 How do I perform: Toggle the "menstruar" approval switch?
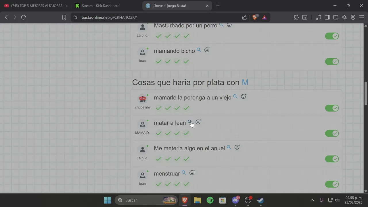click(332, 184)
